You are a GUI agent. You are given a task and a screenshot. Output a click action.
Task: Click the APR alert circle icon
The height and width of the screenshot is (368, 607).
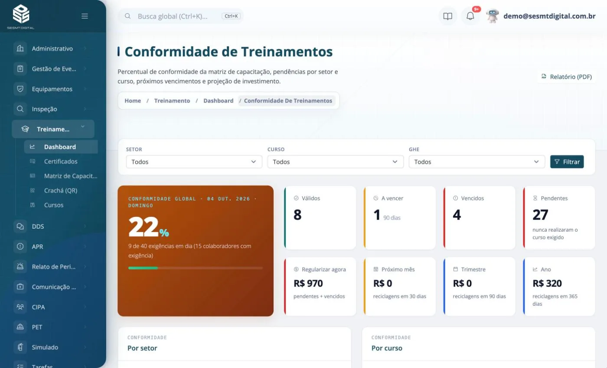(20, 246)
